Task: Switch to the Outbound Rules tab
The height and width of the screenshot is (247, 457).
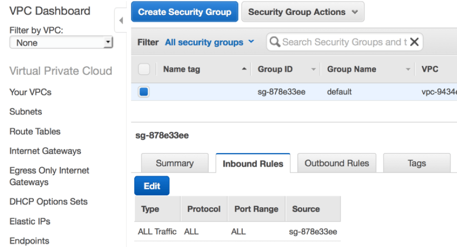Action: click(337, 163)
